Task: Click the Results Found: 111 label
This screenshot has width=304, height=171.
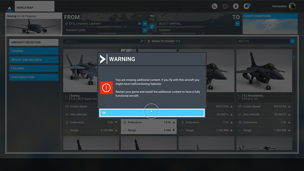Action: click(166, 41)
